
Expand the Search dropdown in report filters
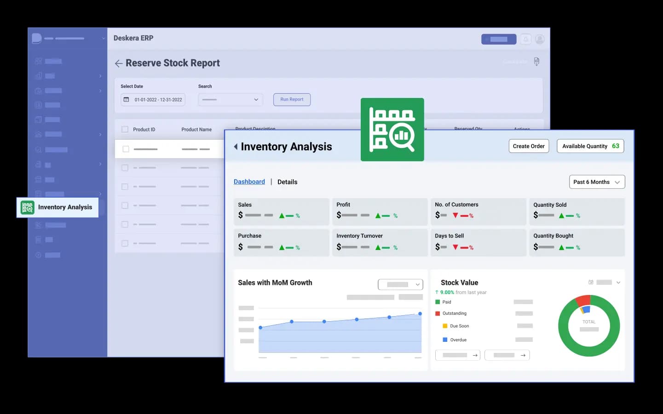pyautogui.click(x=231, y=100)
